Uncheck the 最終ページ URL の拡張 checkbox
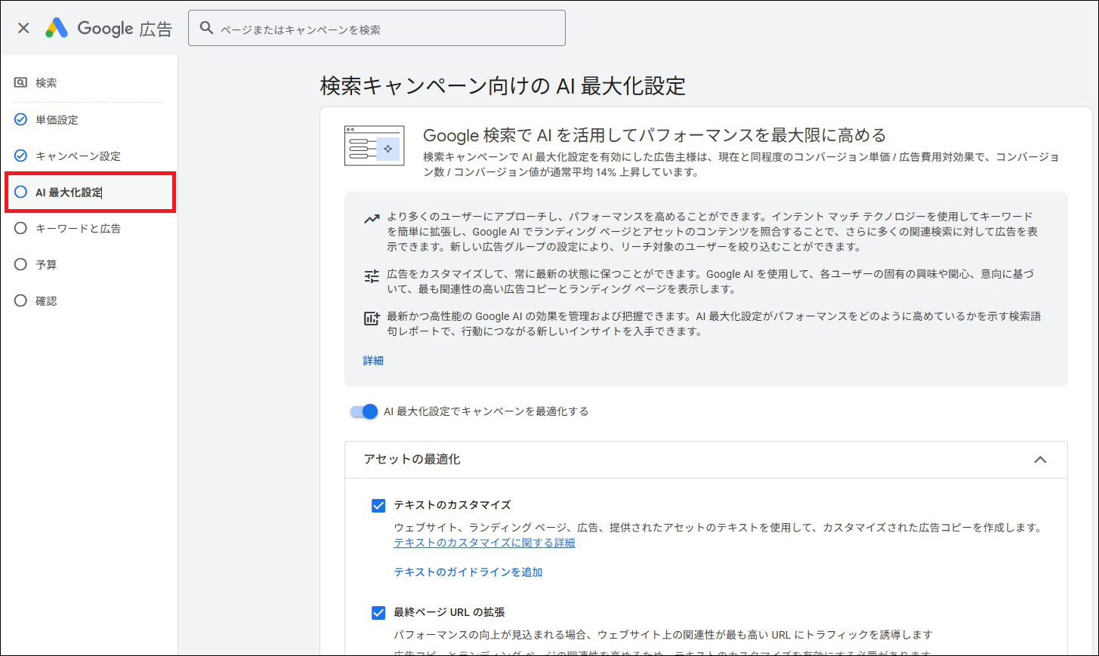 click(x=378, y=613)
